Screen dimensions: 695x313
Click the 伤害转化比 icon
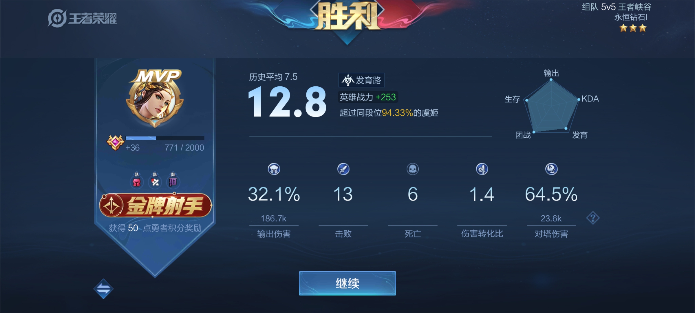[x=482, y=169]
